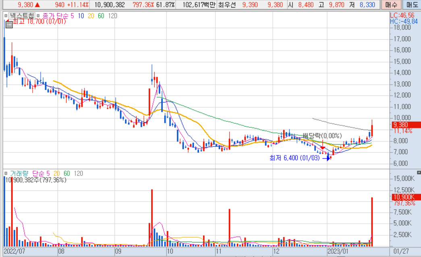This screenshot has height=257, width=421.
Task: Select the 20-day price moving average label
Action: pyautogui.click(x=91, y=16)
